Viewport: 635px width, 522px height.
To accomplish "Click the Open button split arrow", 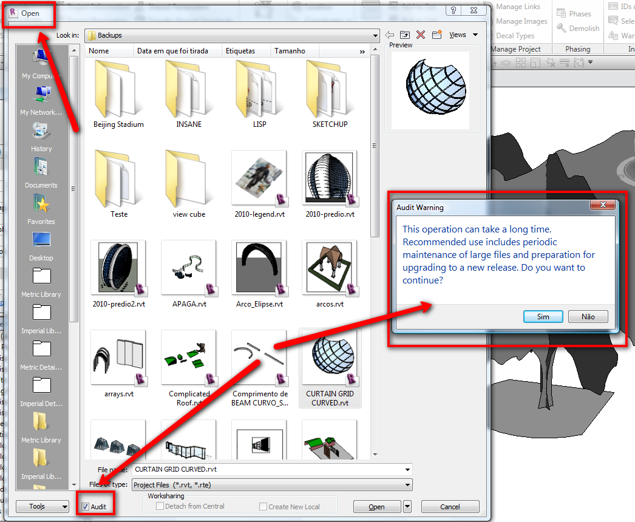I will pyautogui.click(x=407, y=507).
